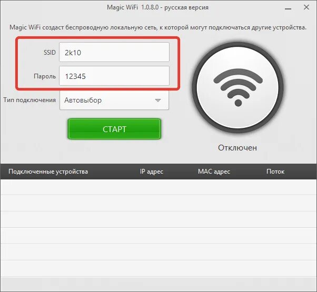Click the Magic WiFi 1.0.8.0 title text
This screenshot has height=292, width=317.
tap(157, 7)
